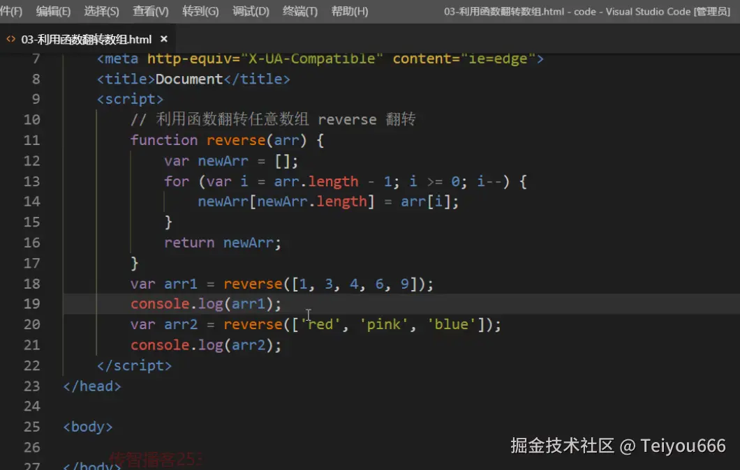Screen dimensions: 740x470
Task: Open the 转到(G) menu
Action: coord(200,11)
